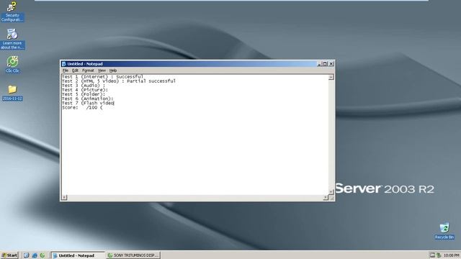Image resolution: width=461 pixels, height=259 pixels.
Task: Switch to SONY TRILUMINOS taskbar button
Action: pos(133,255)
